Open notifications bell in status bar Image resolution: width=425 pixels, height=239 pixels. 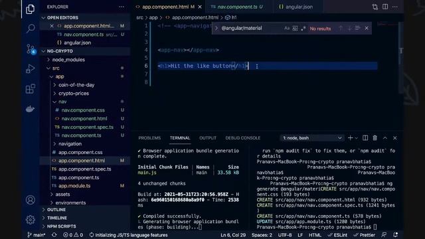pos(395,235)
